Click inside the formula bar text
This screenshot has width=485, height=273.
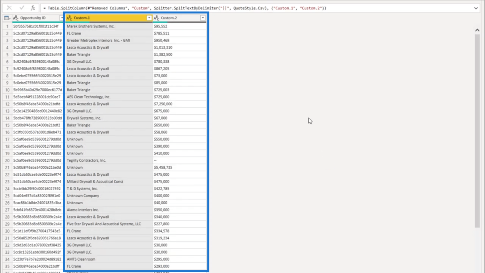[185, 8]
